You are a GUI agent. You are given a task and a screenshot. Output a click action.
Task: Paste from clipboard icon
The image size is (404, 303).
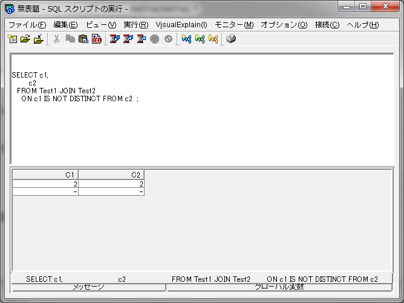83,39
